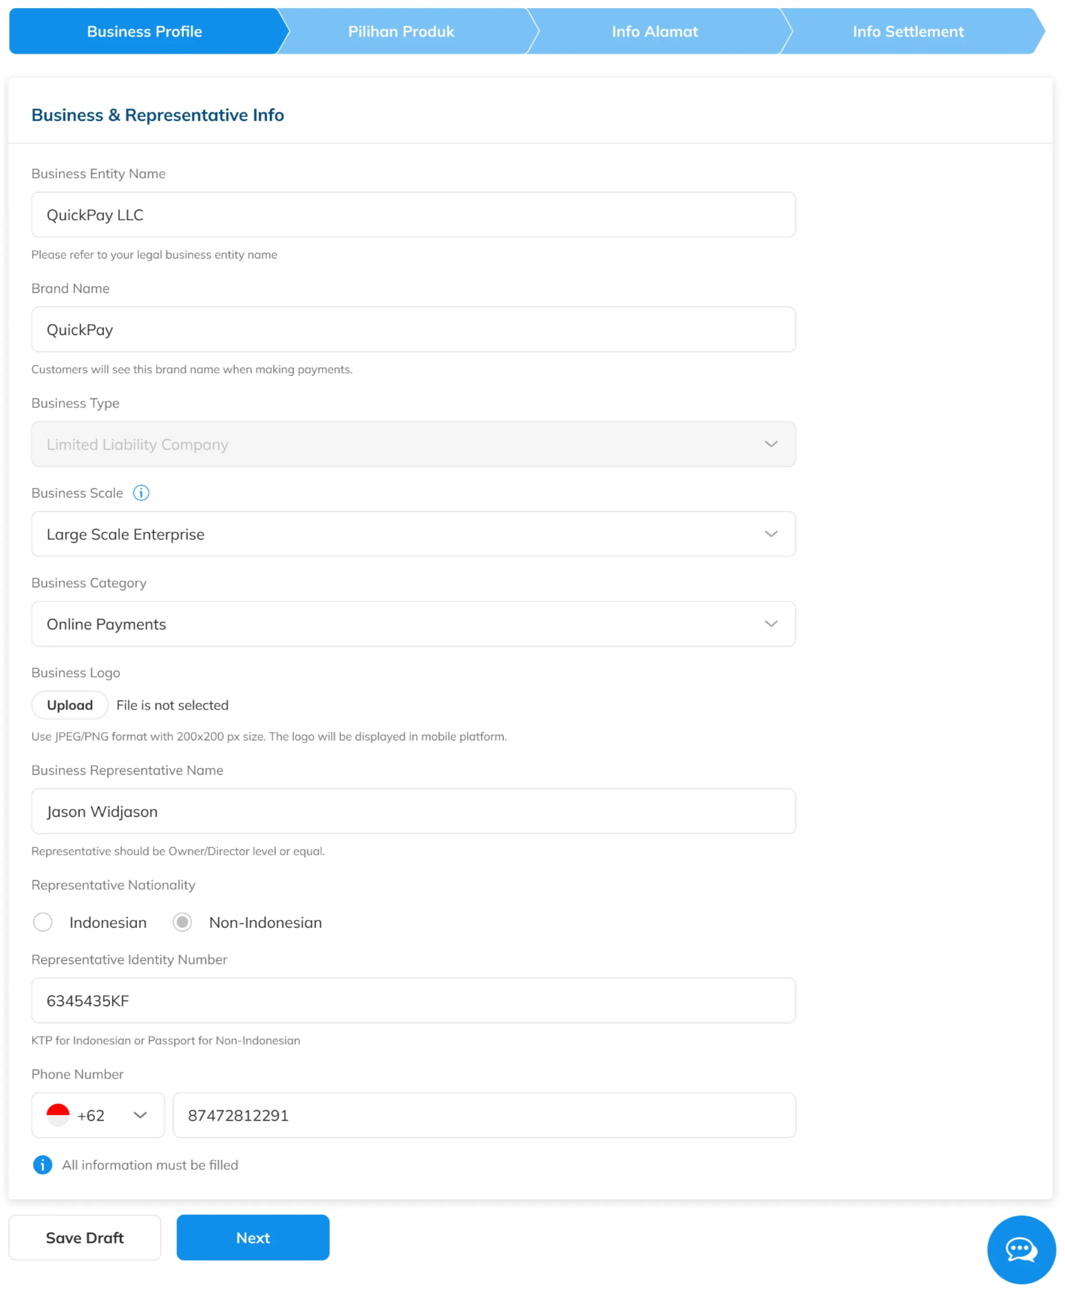Screen dimensions: 1065x1292
Task: Open the Business Scale dropdown
Action: click(413, 534)
